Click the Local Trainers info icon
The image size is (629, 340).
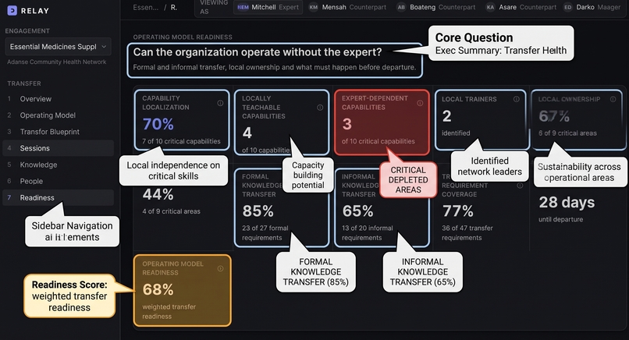point(517,99)
